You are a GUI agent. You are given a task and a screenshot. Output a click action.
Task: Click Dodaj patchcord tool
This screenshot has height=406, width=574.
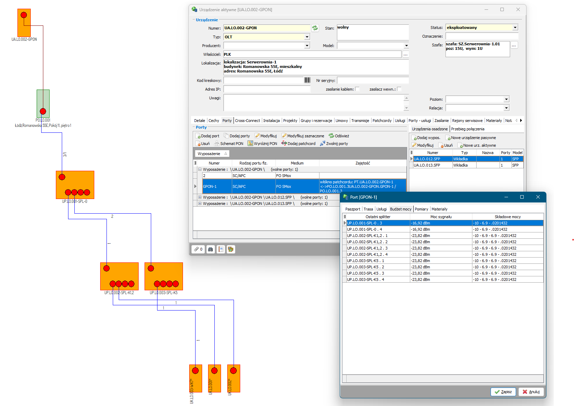coord(298,144)
